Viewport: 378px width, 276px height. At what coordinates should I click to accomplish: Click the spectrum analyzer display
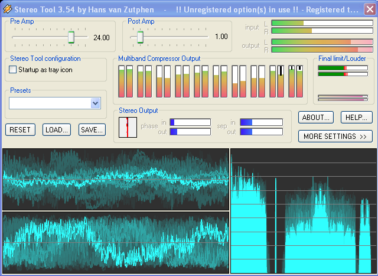point(304,211)
